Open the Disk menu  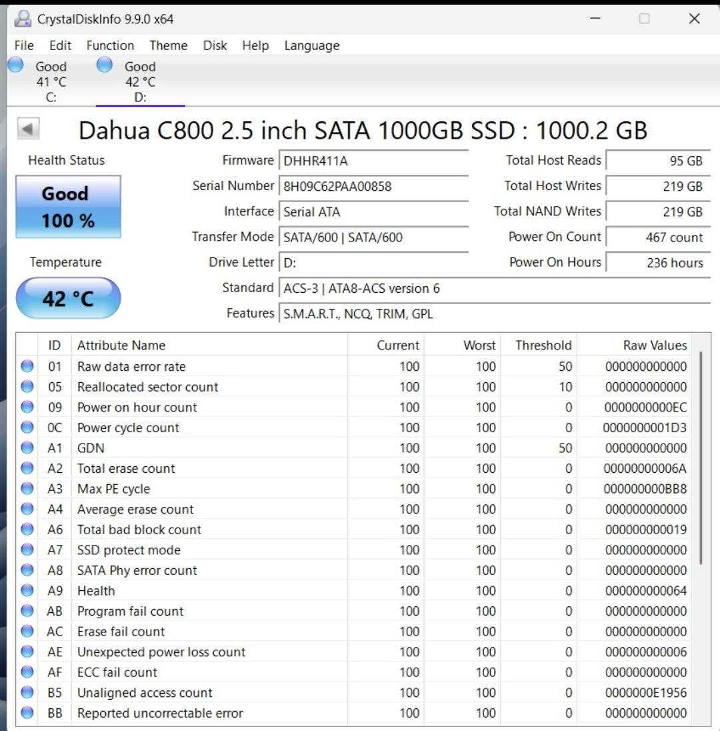215,45
